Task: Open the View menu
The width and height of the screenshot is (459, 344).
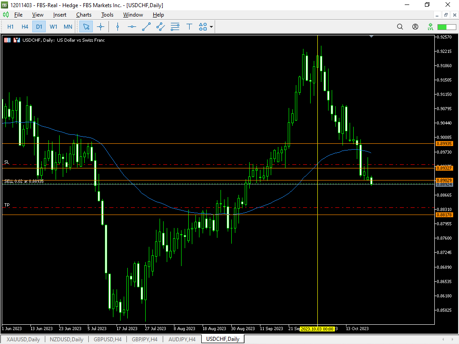Action: (x=38, y=15)
